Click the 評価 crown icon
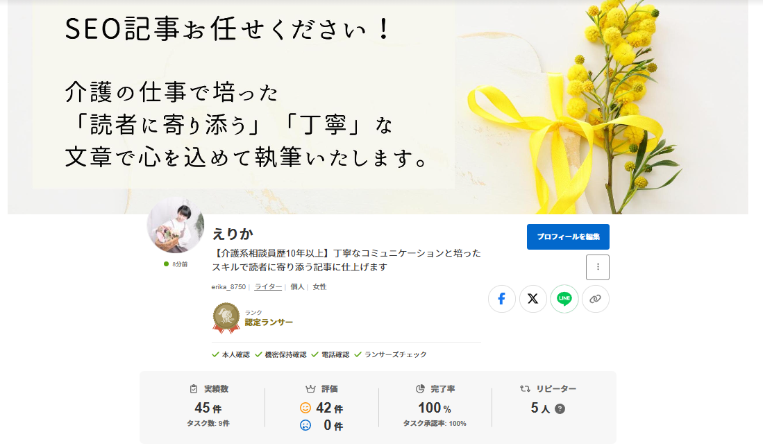This screenshot has width=763, height=448. coord(310,389)
